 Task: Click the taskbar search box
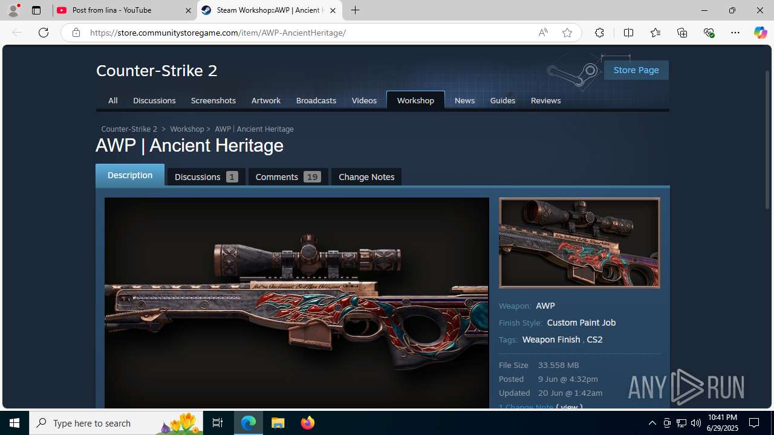coord(117,423)
